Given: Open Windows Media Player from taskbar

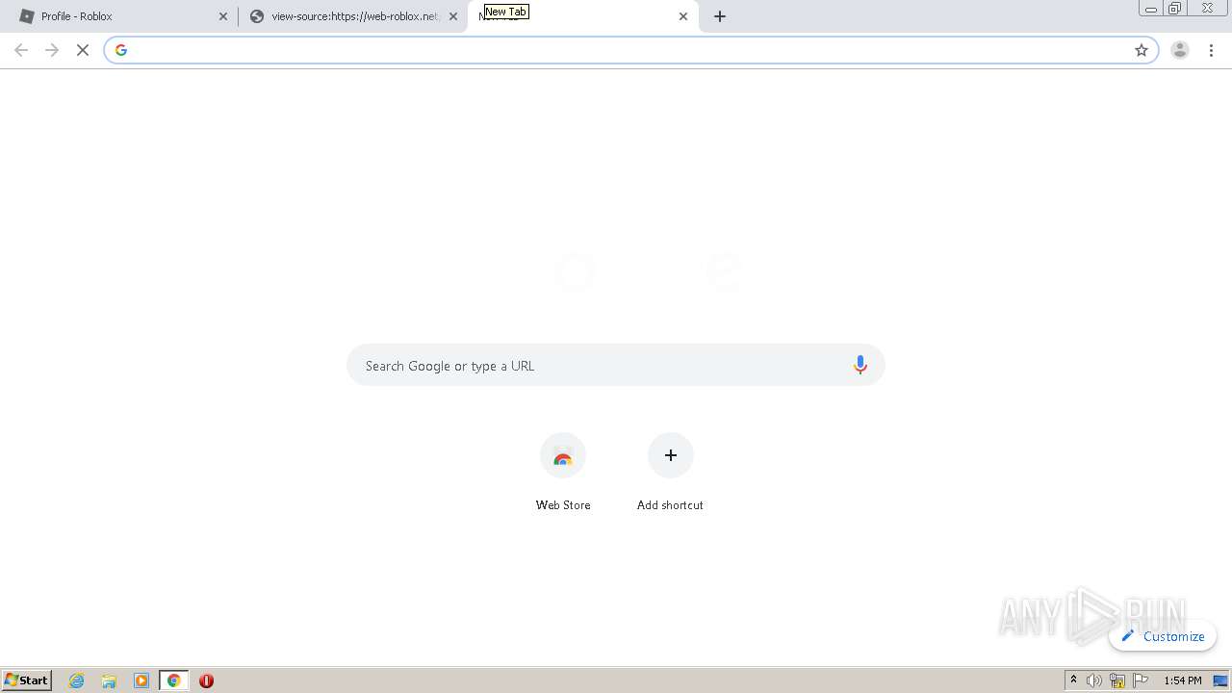Looking at the screenshot, I should pos(141,680).
